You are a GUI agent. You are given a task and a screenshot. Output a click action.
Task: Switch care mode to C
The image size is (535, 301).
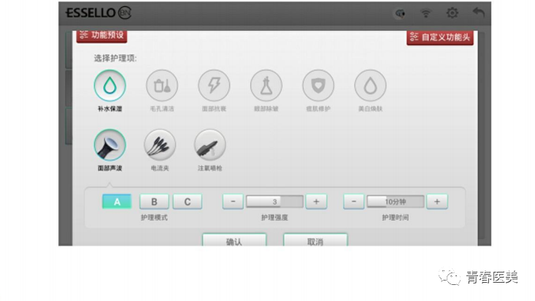[x=188, y=202]
